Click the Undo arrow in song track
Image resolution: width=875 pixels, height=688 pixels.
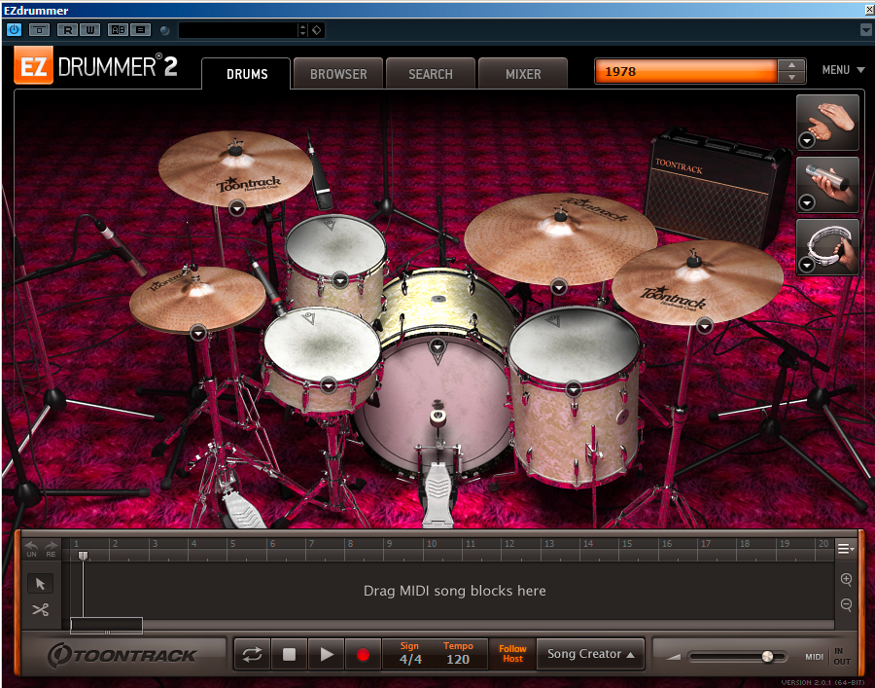pyautogui.click(x=32, y=549)
